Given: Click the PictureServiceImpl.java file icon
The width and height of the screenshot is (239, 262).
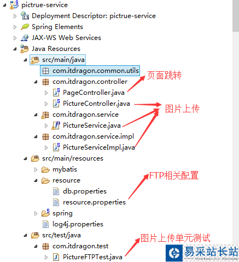Looking at the screenshot, I should pyautogui.click(x=56, y=147).
